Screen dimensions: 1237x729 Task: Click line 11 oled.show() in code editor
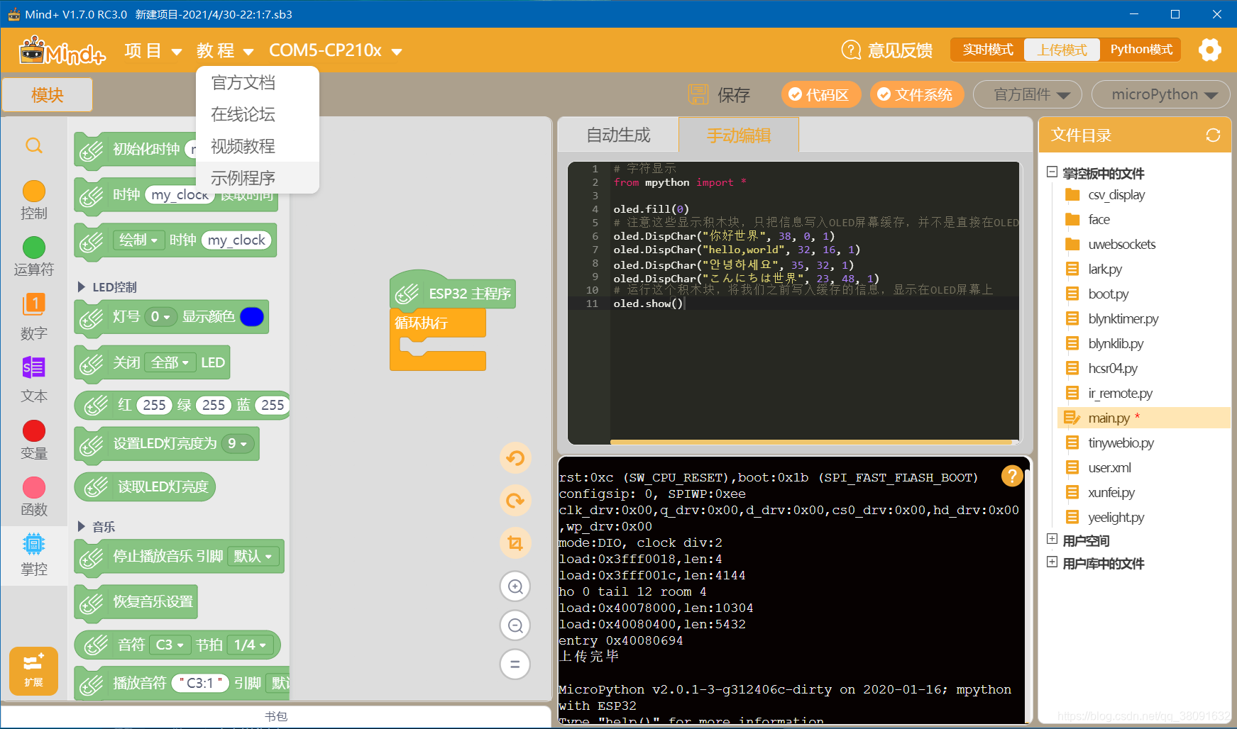[x=648, y=304]
